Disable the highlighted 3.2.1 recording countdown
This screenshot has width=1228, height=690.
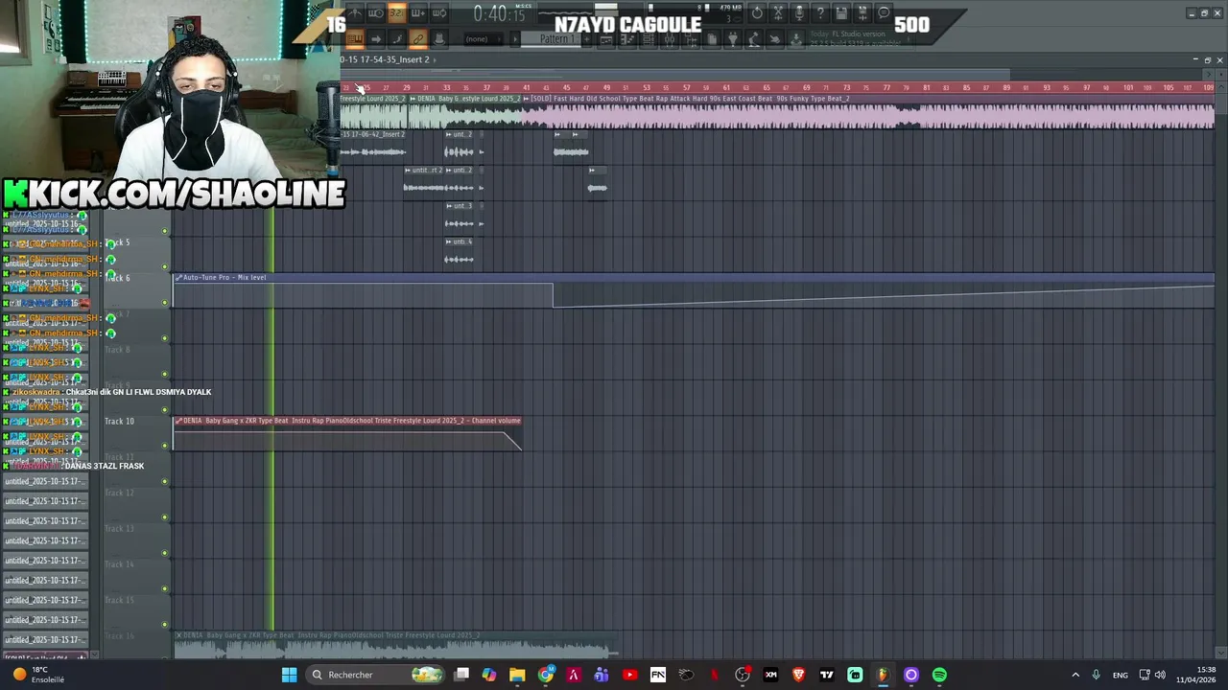(396, 13)
